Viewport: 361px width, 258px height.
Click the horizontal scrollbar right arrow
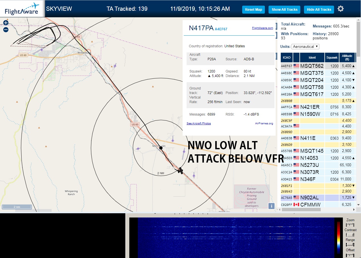click(354, 210)
